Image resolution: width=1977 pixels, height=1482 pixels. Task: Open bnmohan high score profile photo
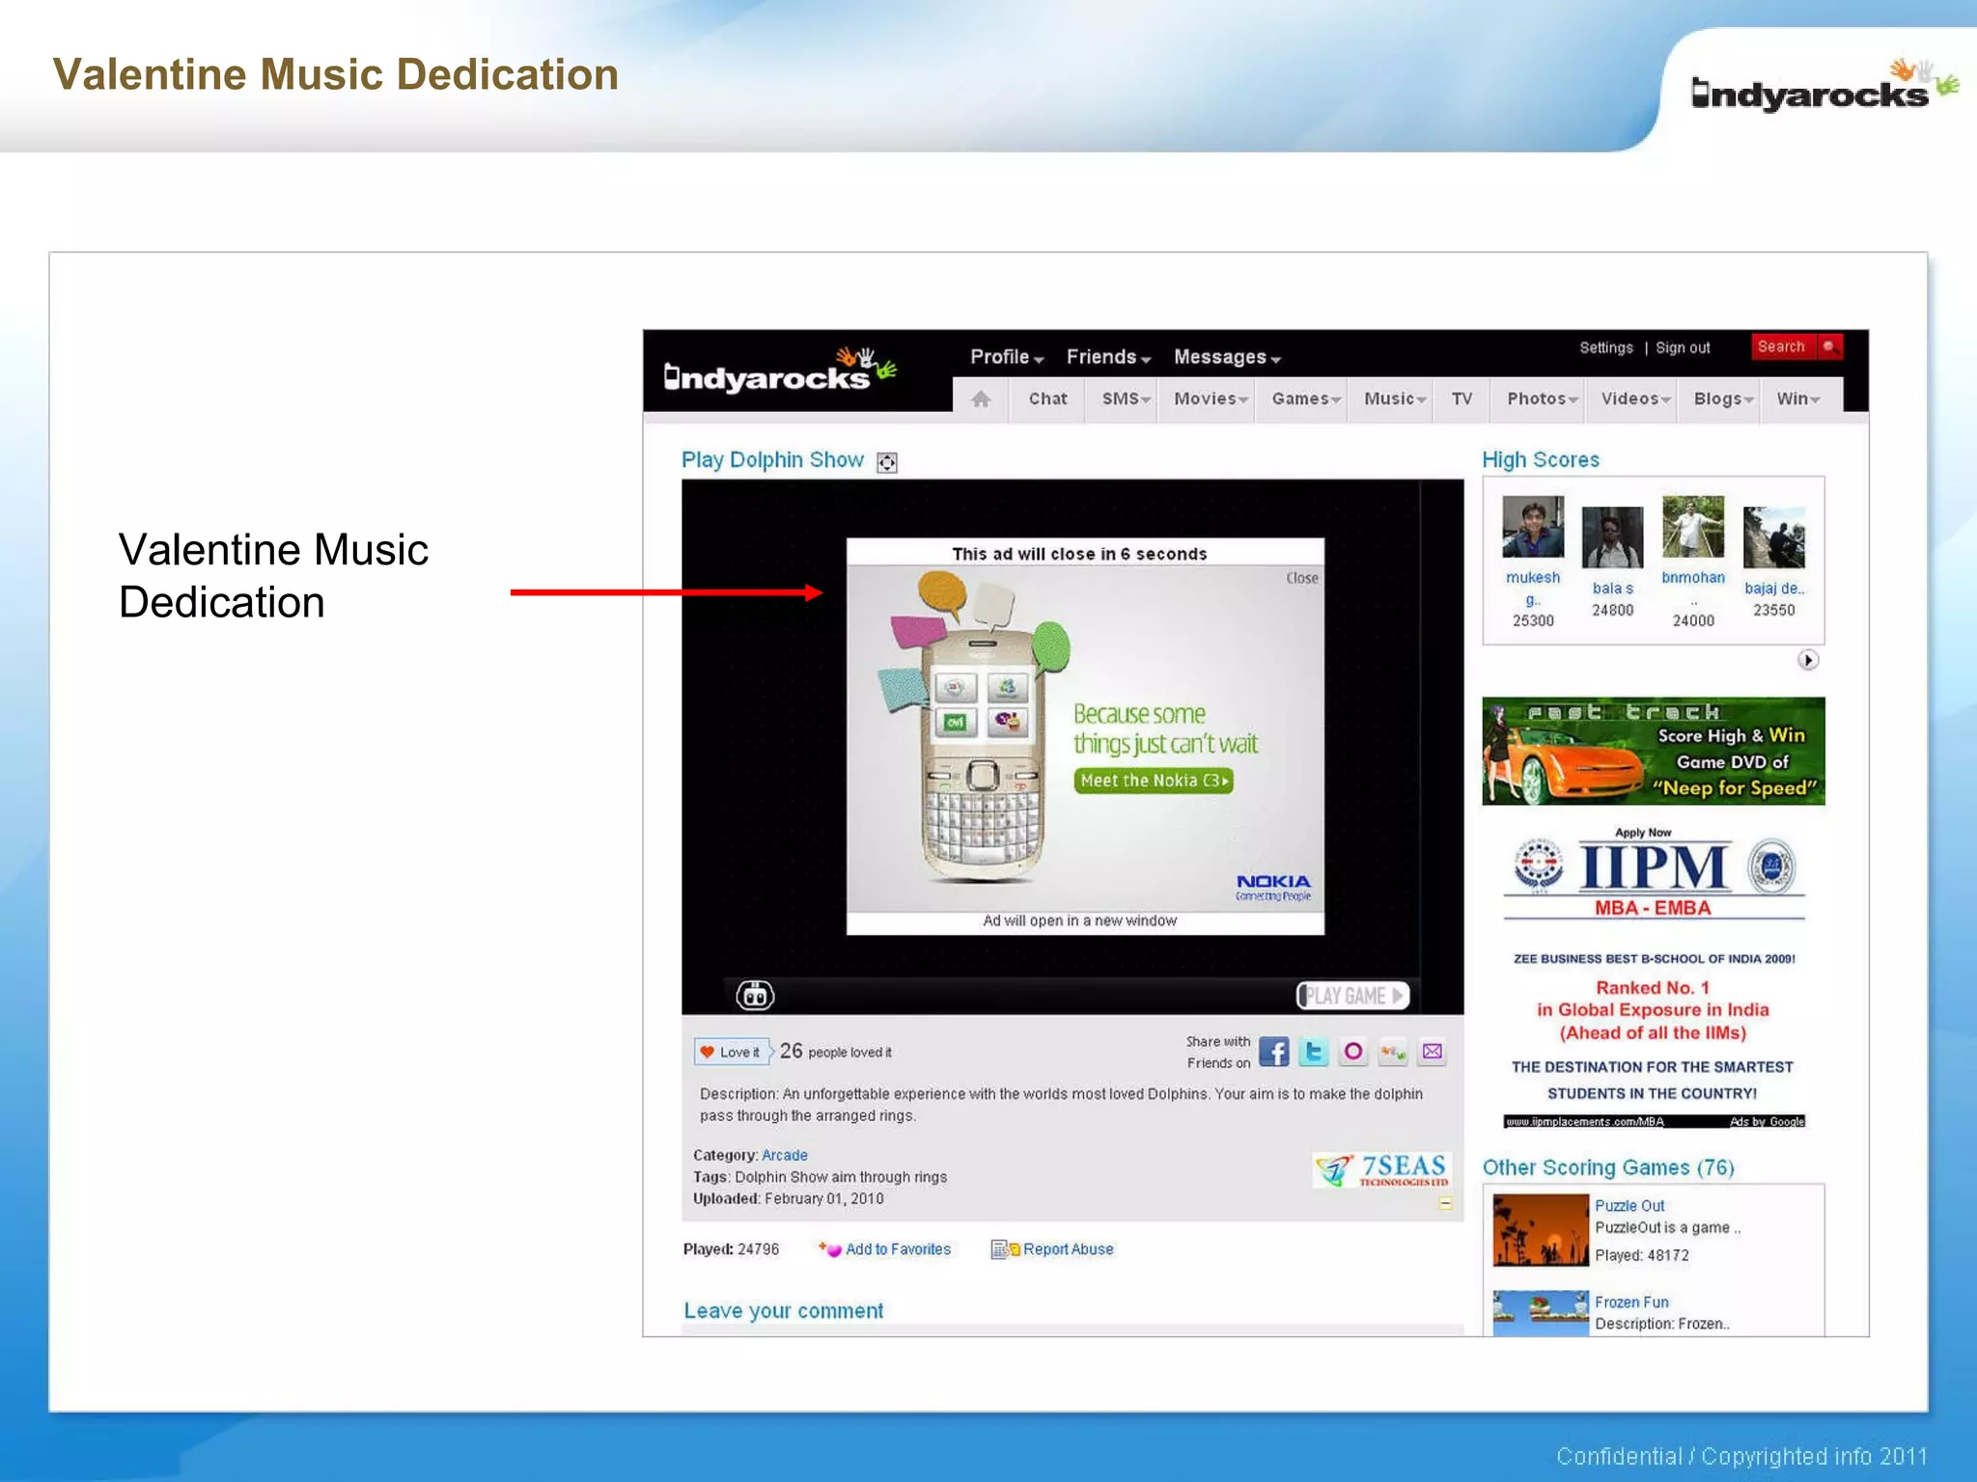1692,527
